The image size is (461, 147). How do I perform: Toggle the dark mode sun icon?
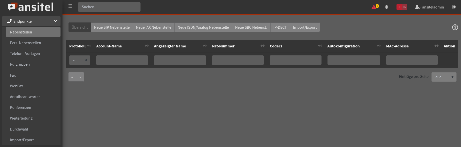pos(386,7)
